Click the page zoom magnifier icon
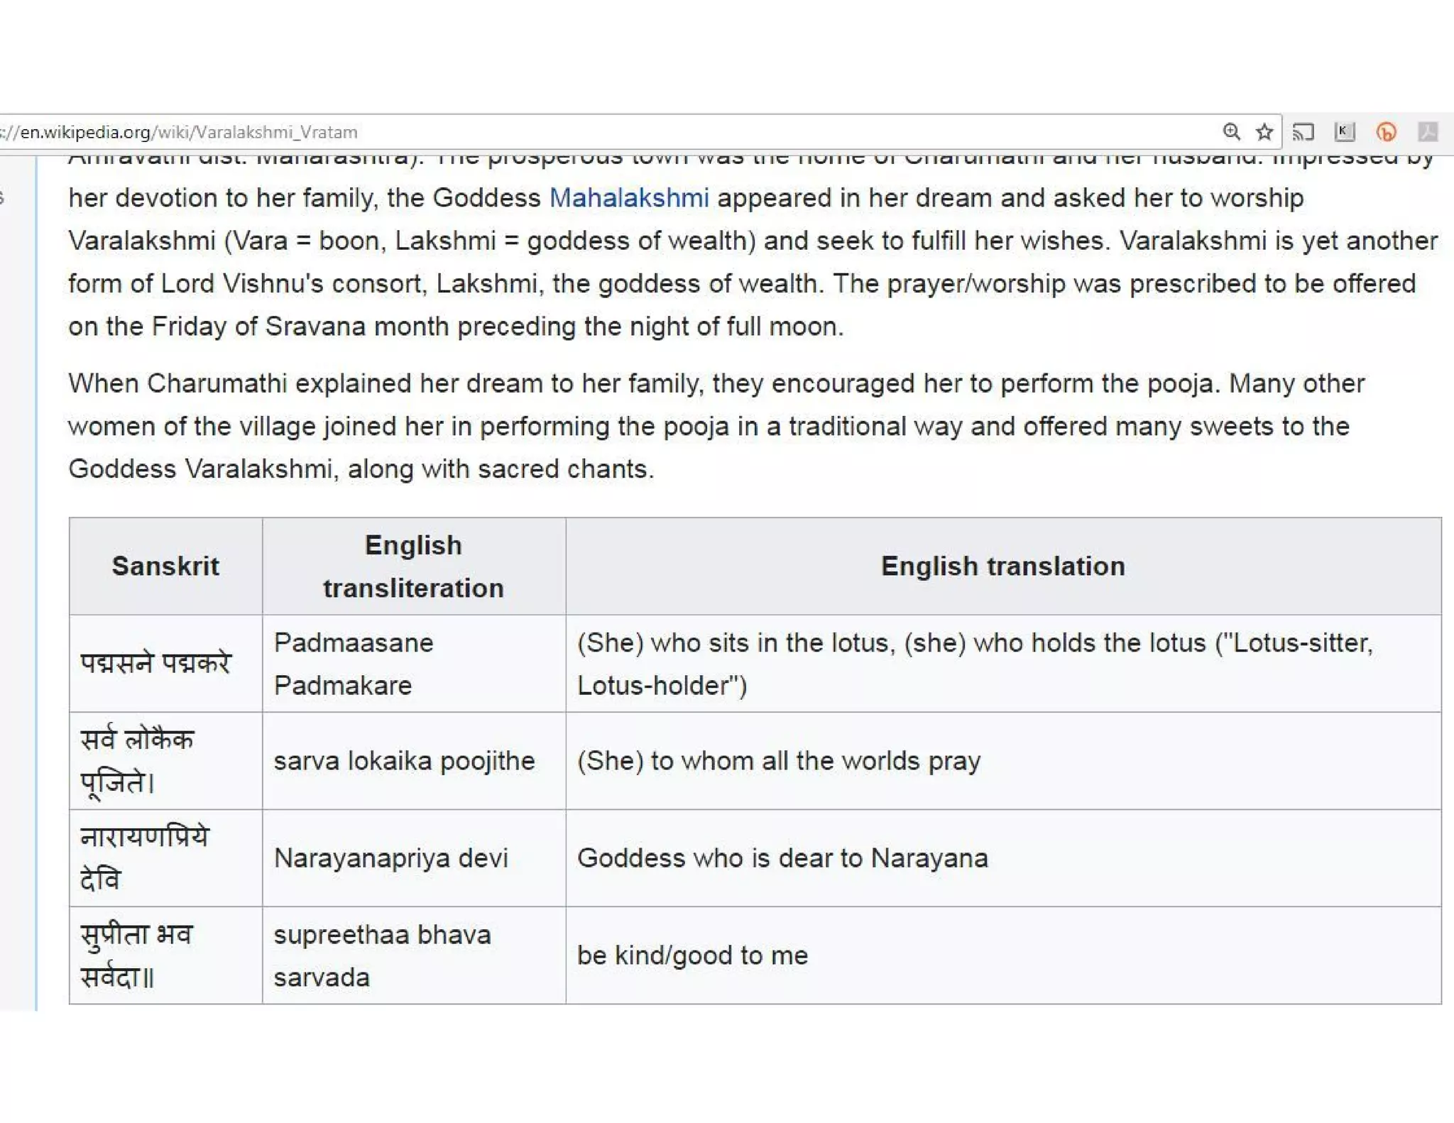Image resolution: width=1454 pixels, height=1123 pixels. click(1231, 132)
